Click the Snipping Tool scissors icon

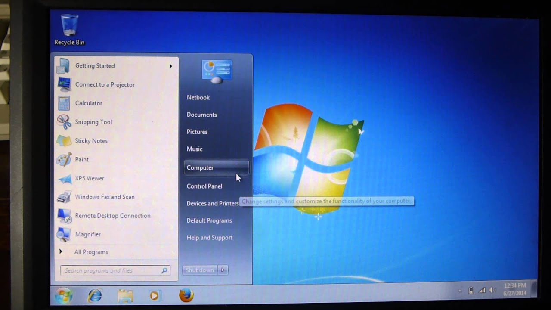[x=64, y=122]
